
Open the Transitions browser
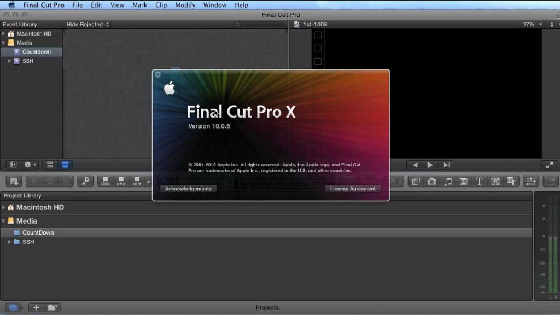[x=464, y=182]
